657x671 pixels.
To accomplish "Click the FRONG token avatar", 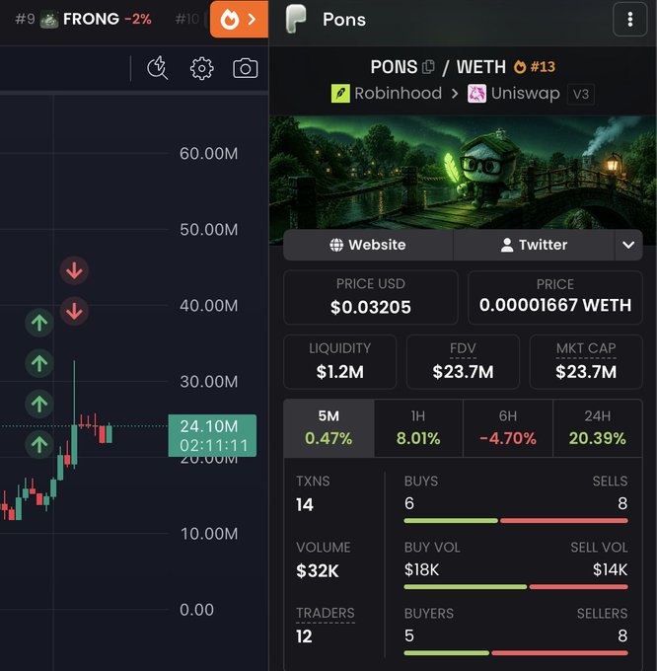I will coord(49,20).
